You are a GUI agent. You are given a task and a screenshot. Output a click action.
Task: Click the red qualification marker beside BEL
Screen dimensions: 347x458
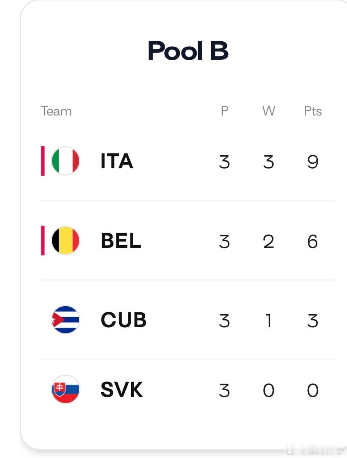(42, 241)
